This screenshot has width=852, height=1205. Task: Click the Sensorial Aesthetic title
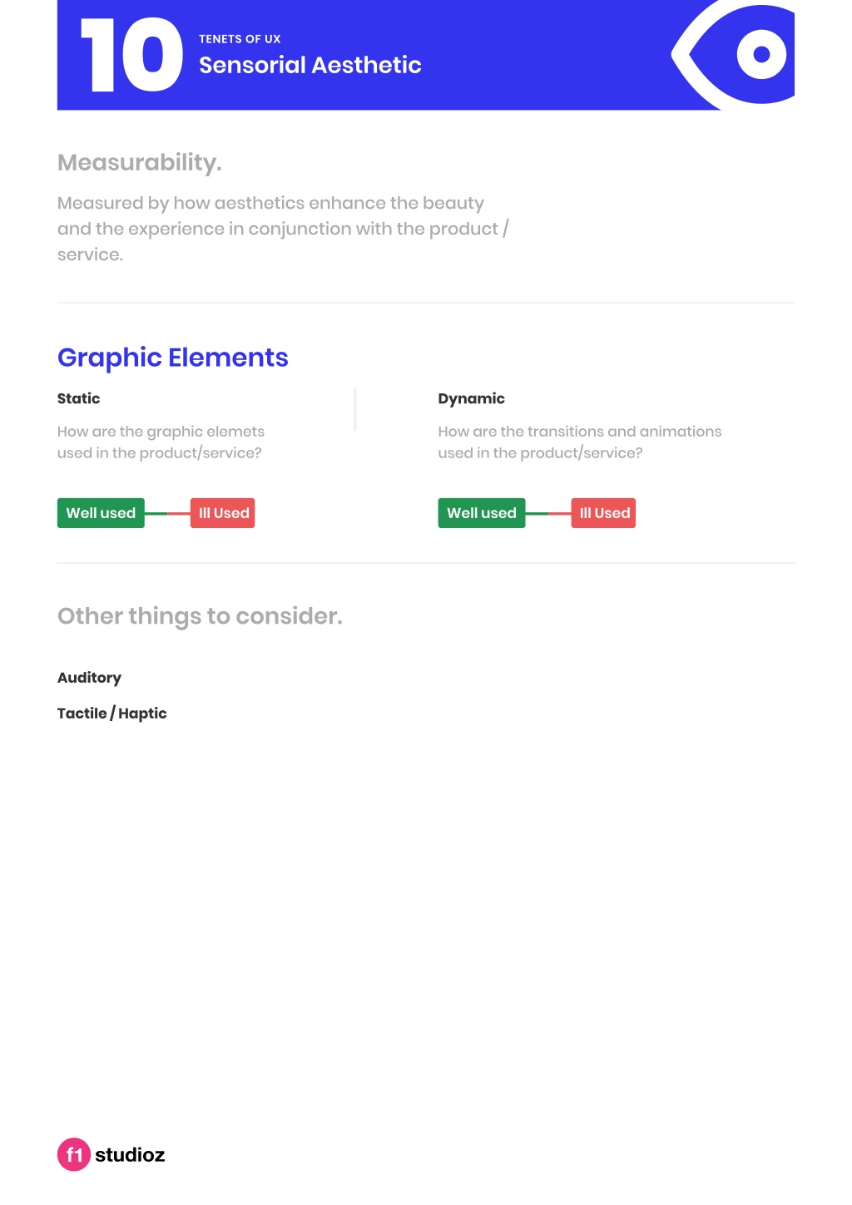(310, 65)
